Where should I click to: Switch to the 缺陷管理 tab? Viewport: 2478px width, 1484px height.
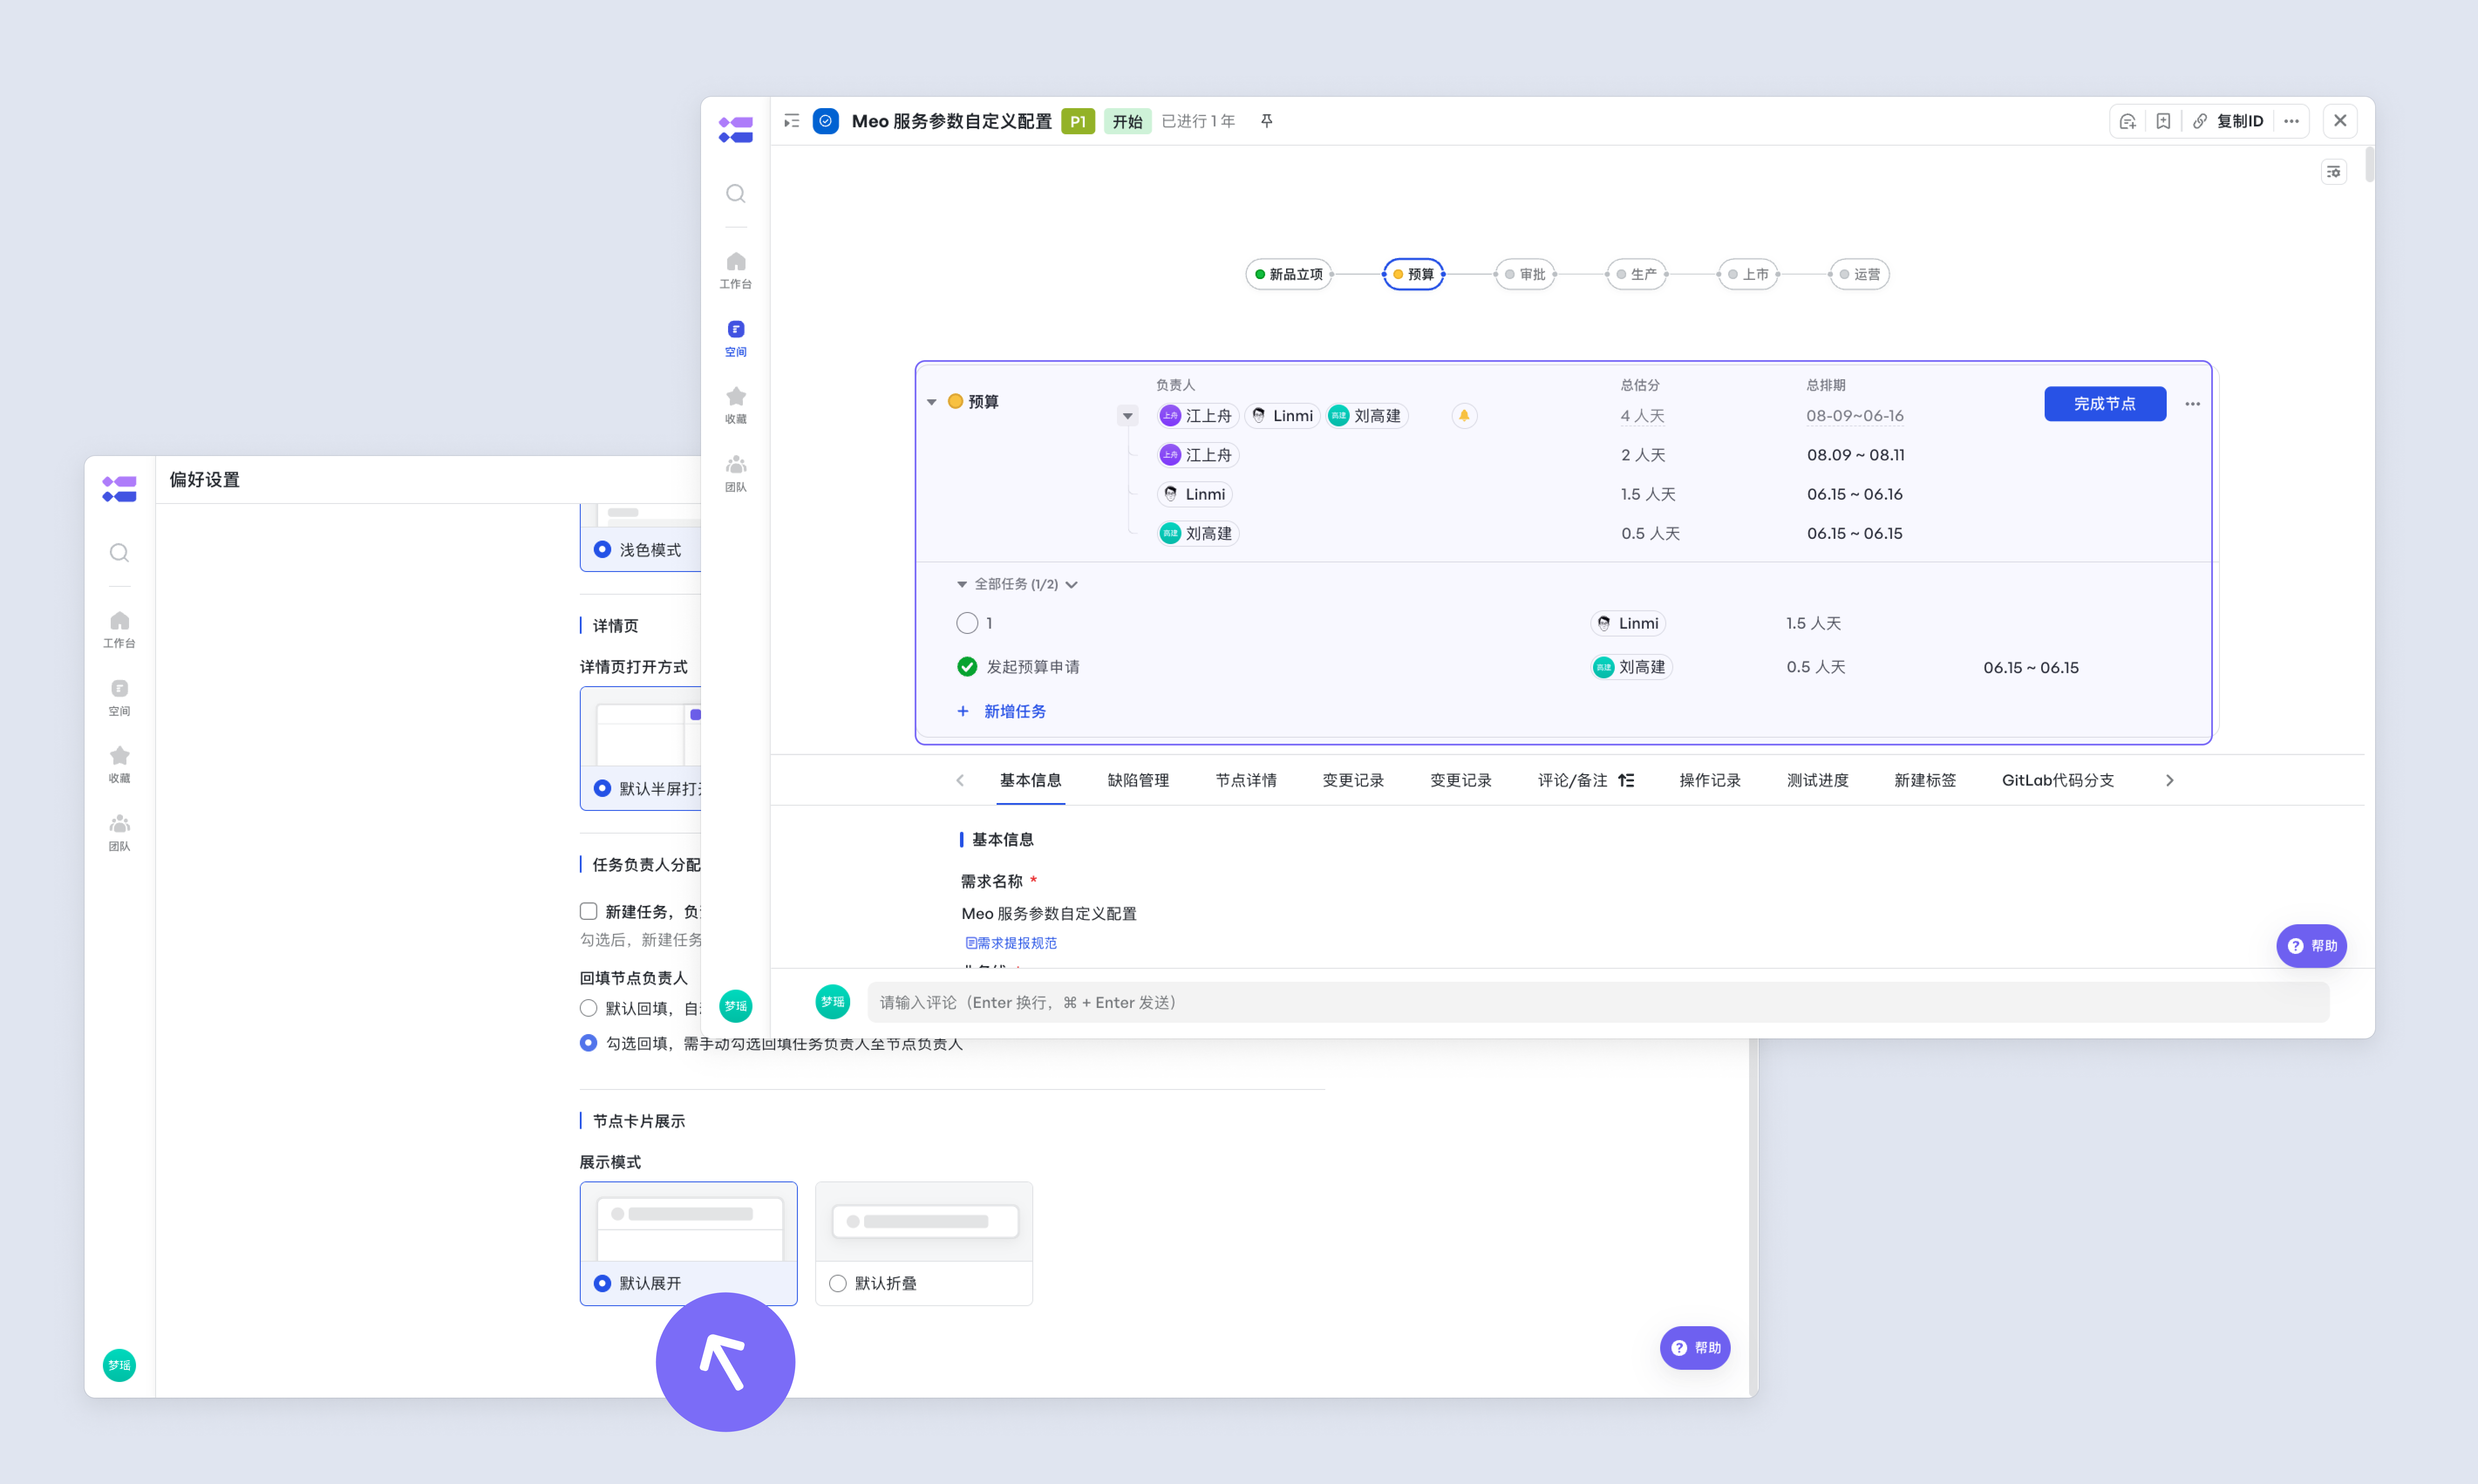1138,780
